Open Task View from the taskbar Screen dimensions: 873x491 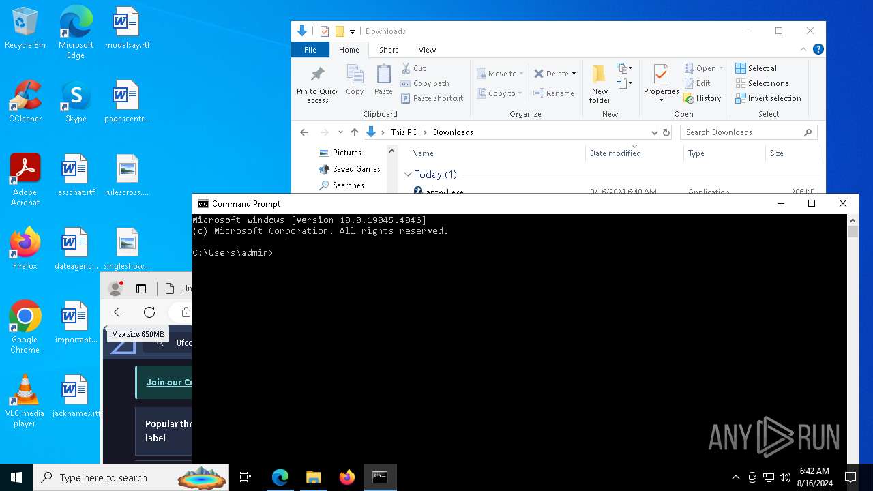246,477
